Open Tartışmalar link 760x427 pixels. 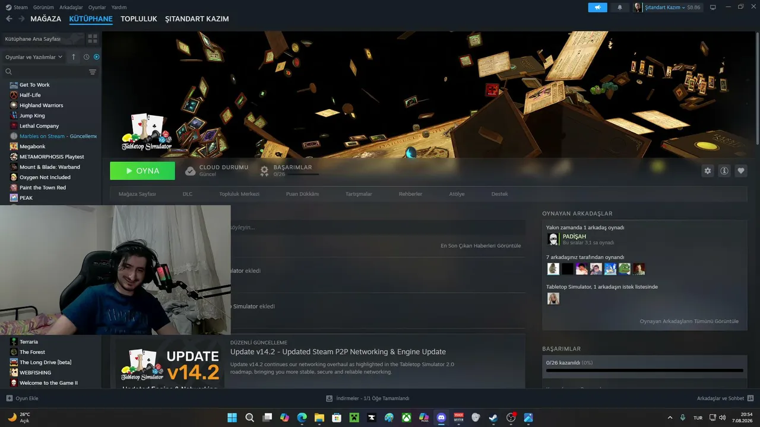[x=359, y=194]
